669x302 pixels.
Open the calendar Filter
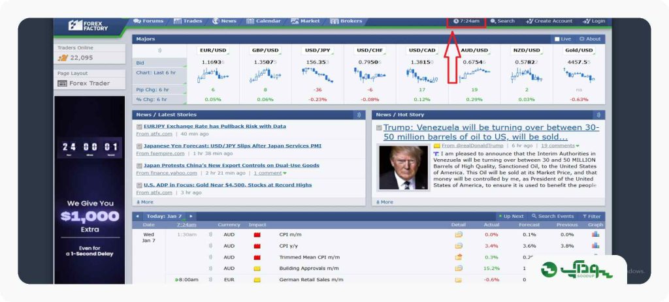pyautogui.click(x=591, y=217)
